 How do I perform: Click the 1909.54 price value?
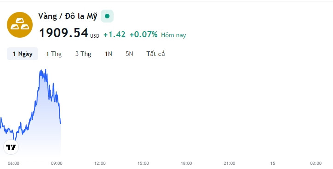click(x=64, y=33)
